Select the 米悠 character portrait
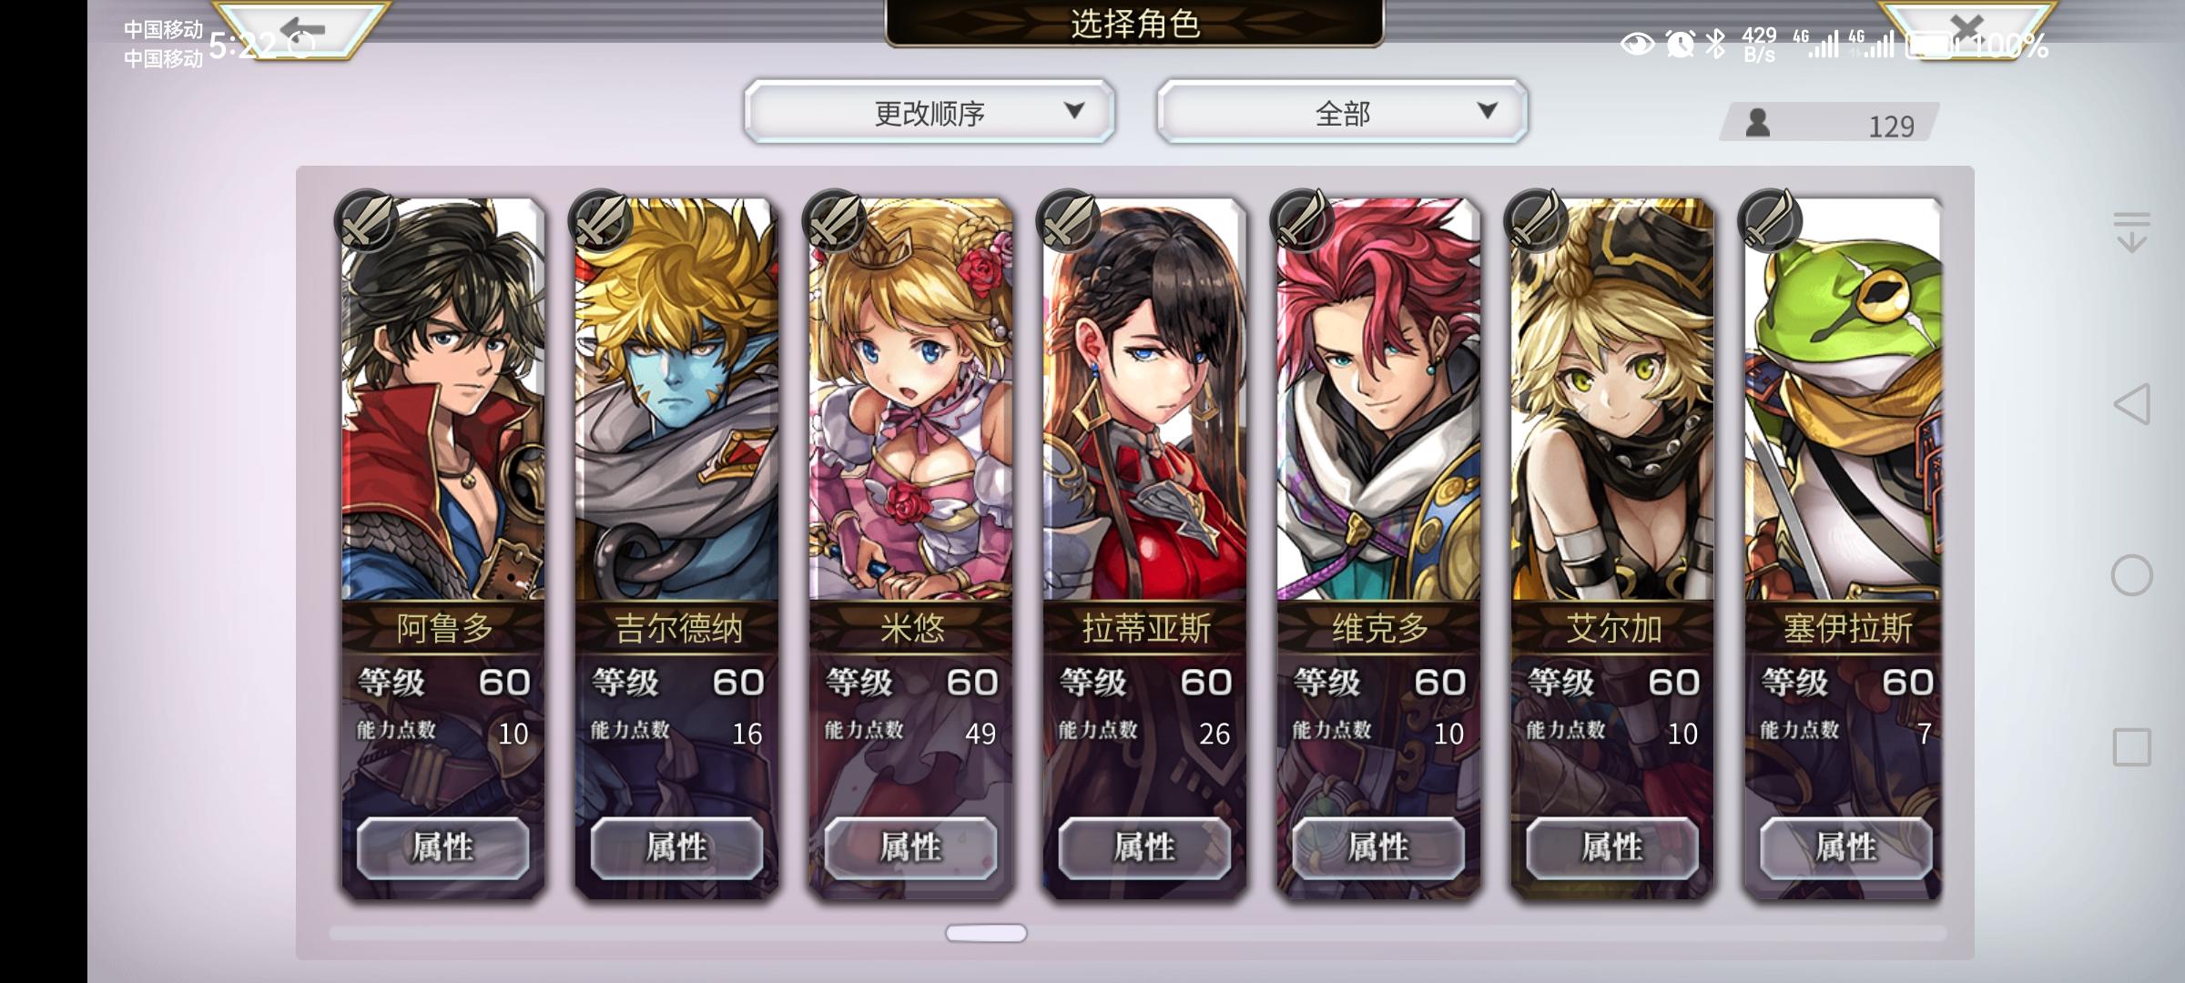2185x983 pixels. coord(910,400)
